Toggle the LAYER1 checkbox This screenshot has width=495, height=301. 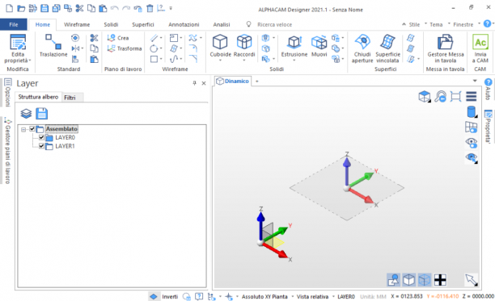click(41, 146)
